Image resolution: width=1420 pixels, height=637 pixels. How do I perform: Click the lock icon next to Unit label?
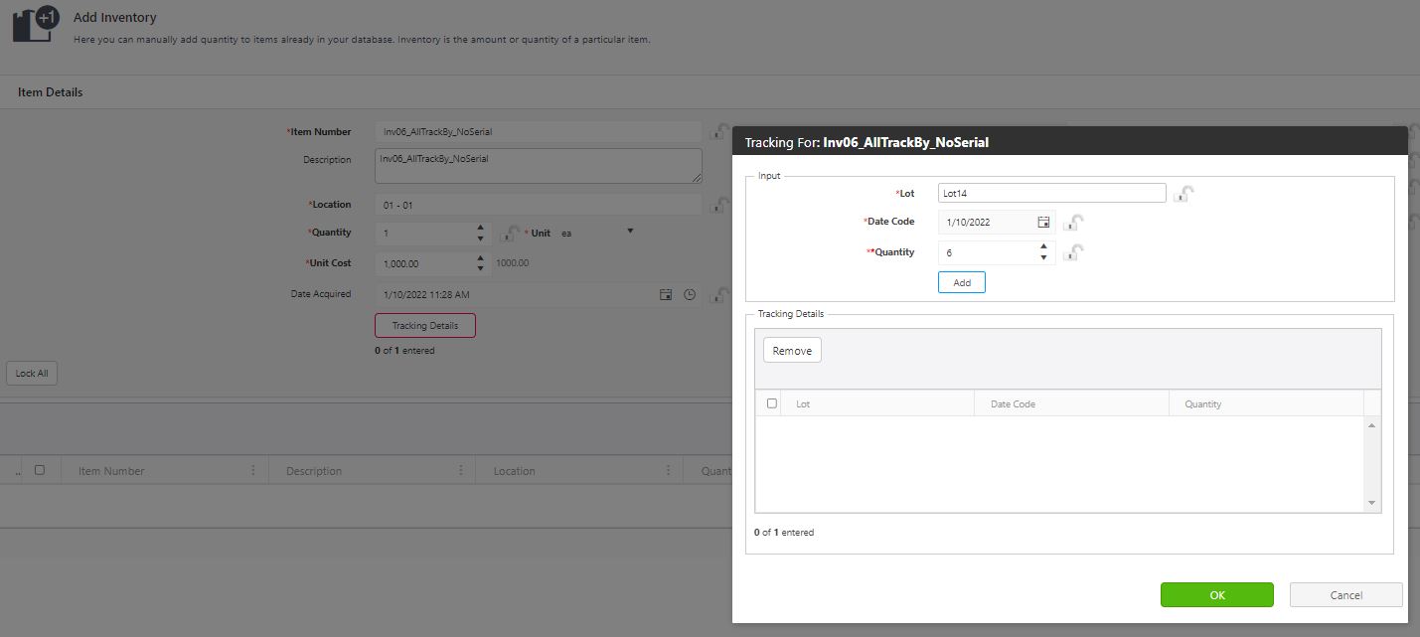(x=510, y=234)
